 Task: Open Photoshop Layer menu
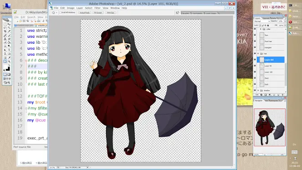tap(80, 8)
